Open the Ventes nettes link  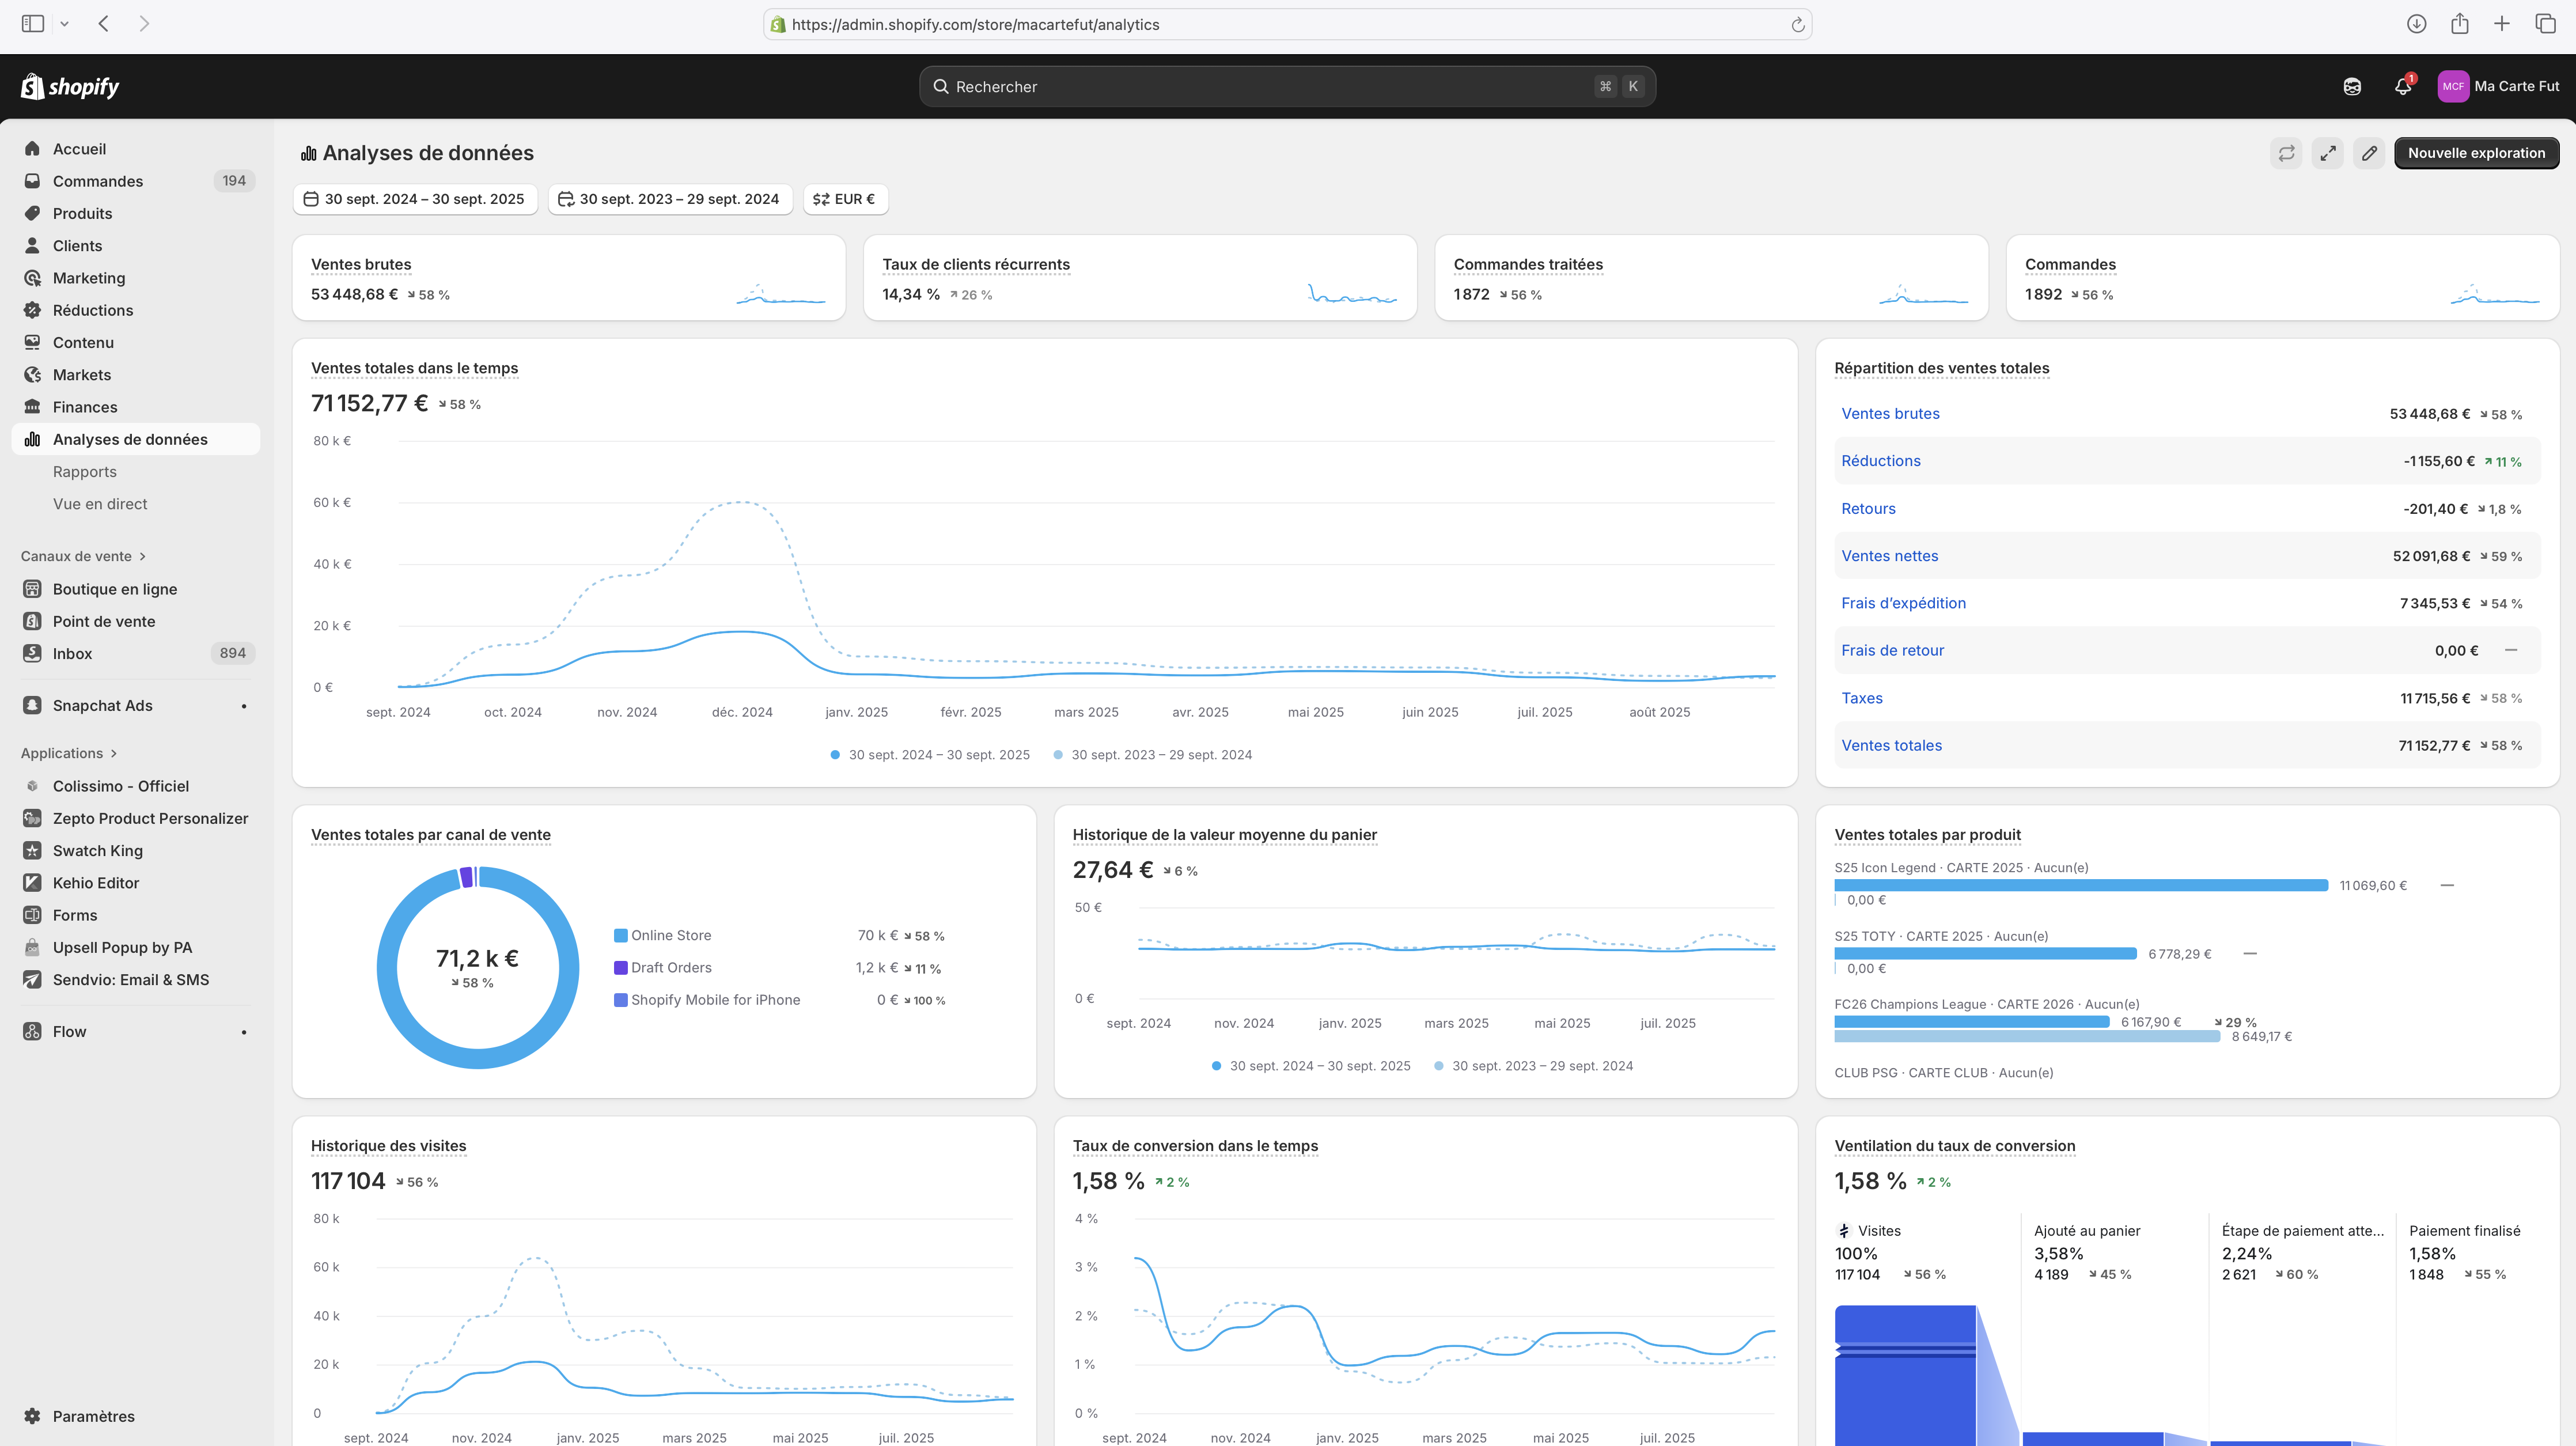pyautogui.click(x=1889, y=556)
